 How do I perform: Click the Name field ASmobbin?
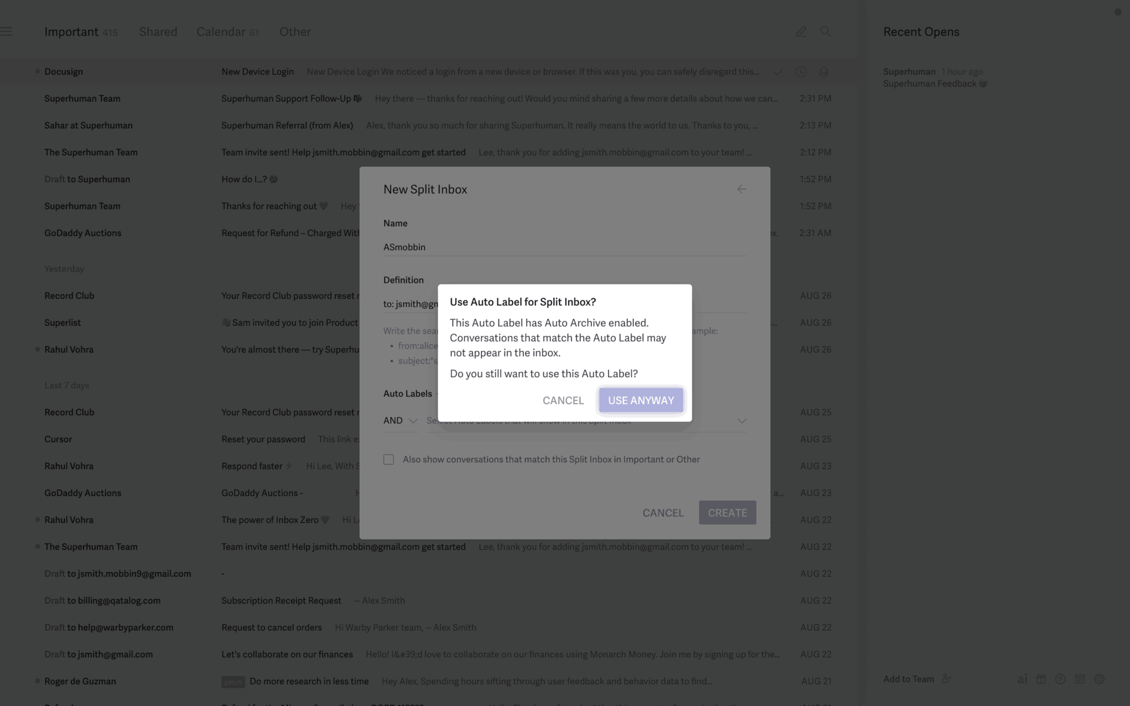564,247
